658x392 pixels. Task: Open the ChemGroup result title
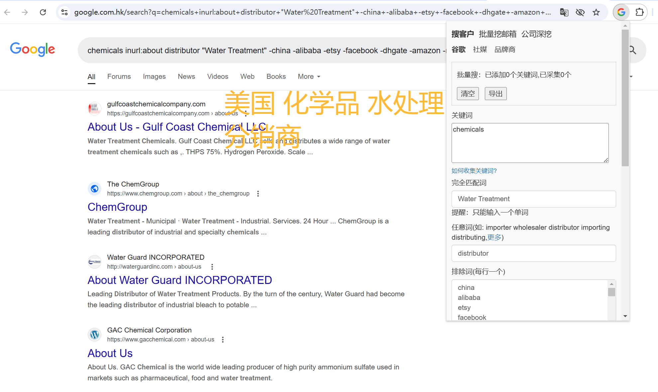117,207
